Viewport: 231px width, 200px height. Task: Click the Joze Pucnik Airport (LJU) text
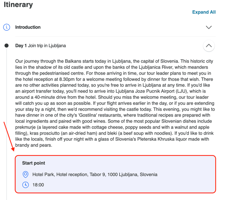pyautogui.click(x=162, y=91)
